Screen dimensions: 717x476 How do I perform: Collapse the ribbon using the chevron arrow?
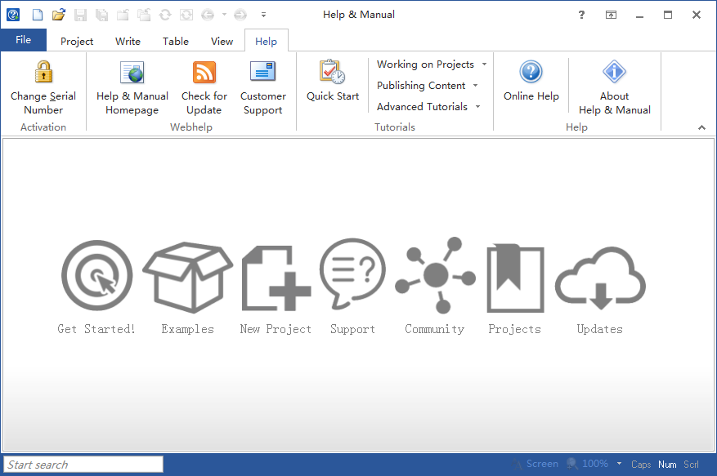[701, 127]
